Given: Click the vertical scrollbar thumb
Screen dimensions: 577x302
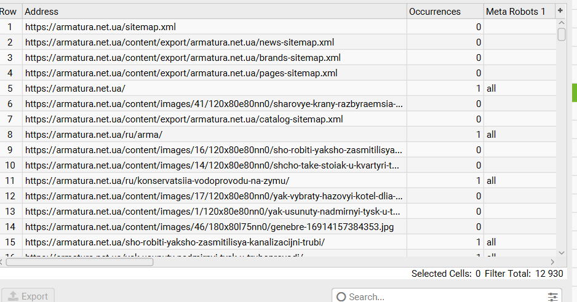Looking at the screenshot, I should (562, 34).
